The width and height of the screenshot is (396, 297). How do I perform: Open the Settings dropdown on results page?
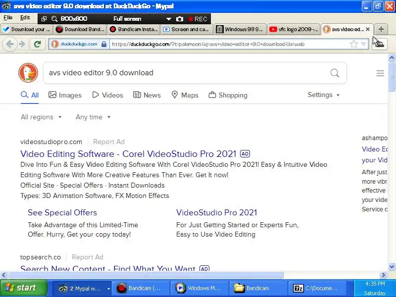[324, 95]
